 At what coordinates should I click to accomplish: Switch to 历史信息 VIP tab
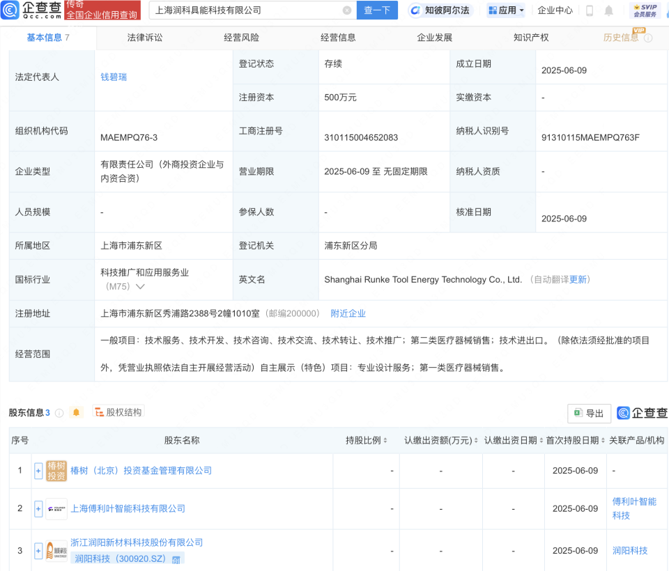click(x=621, y=38)
